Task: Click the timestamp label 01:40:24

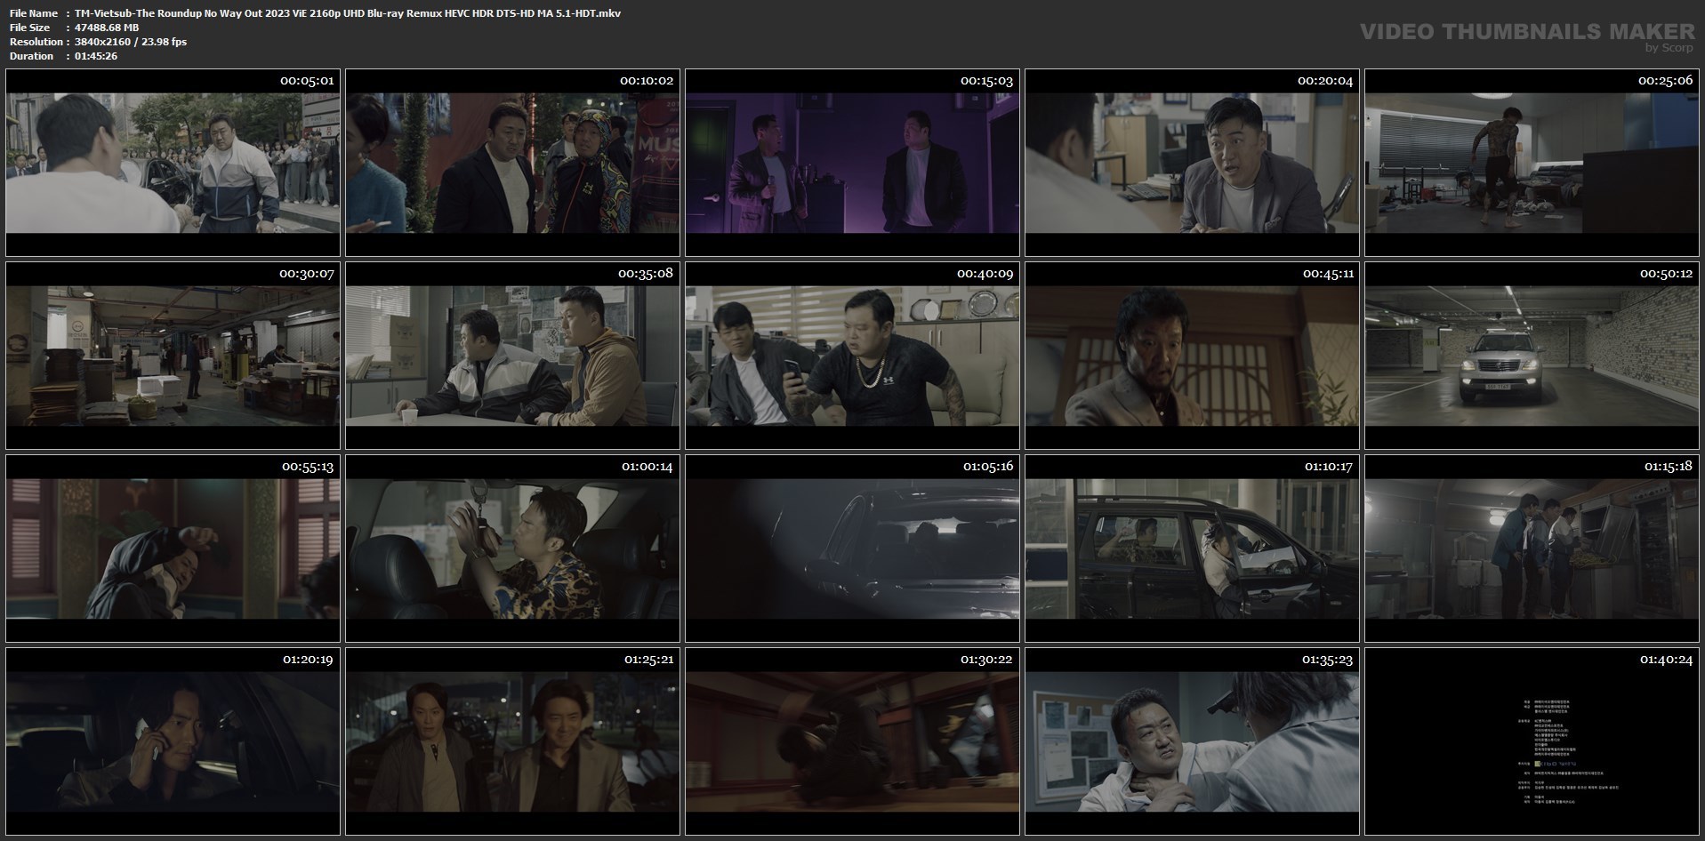Action: click(1666, 660)
